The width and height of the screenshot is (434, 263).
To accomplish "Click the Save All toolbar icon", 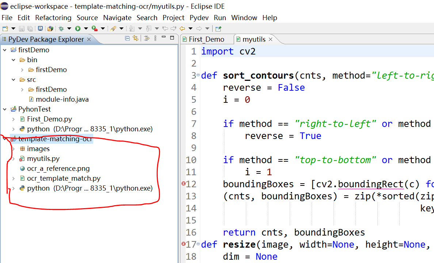I will click(30, 29).
